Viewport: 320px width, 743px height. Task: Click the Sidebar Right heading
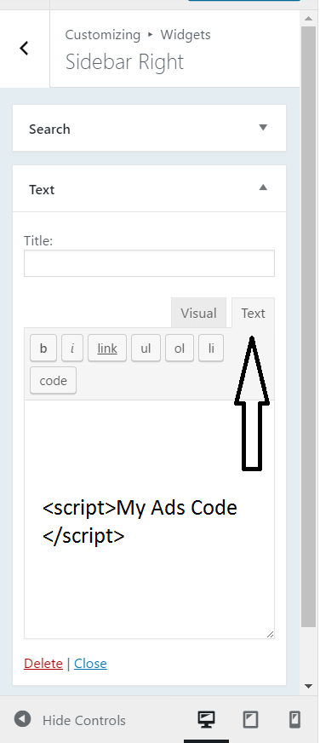point(124,62)
